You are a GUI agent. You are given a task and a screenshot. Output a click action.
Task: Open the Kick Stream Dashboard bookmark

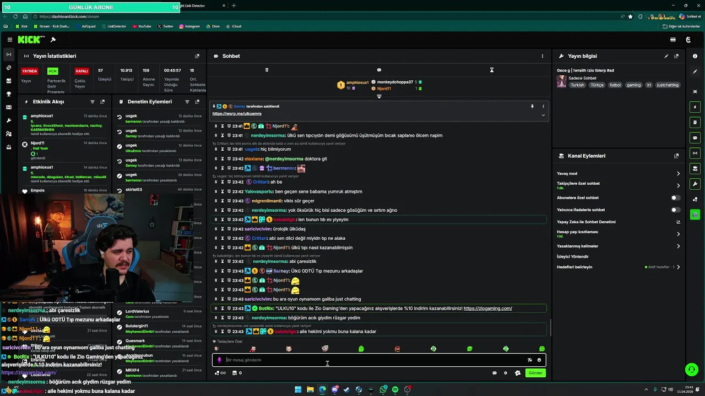tap(52, 26)
